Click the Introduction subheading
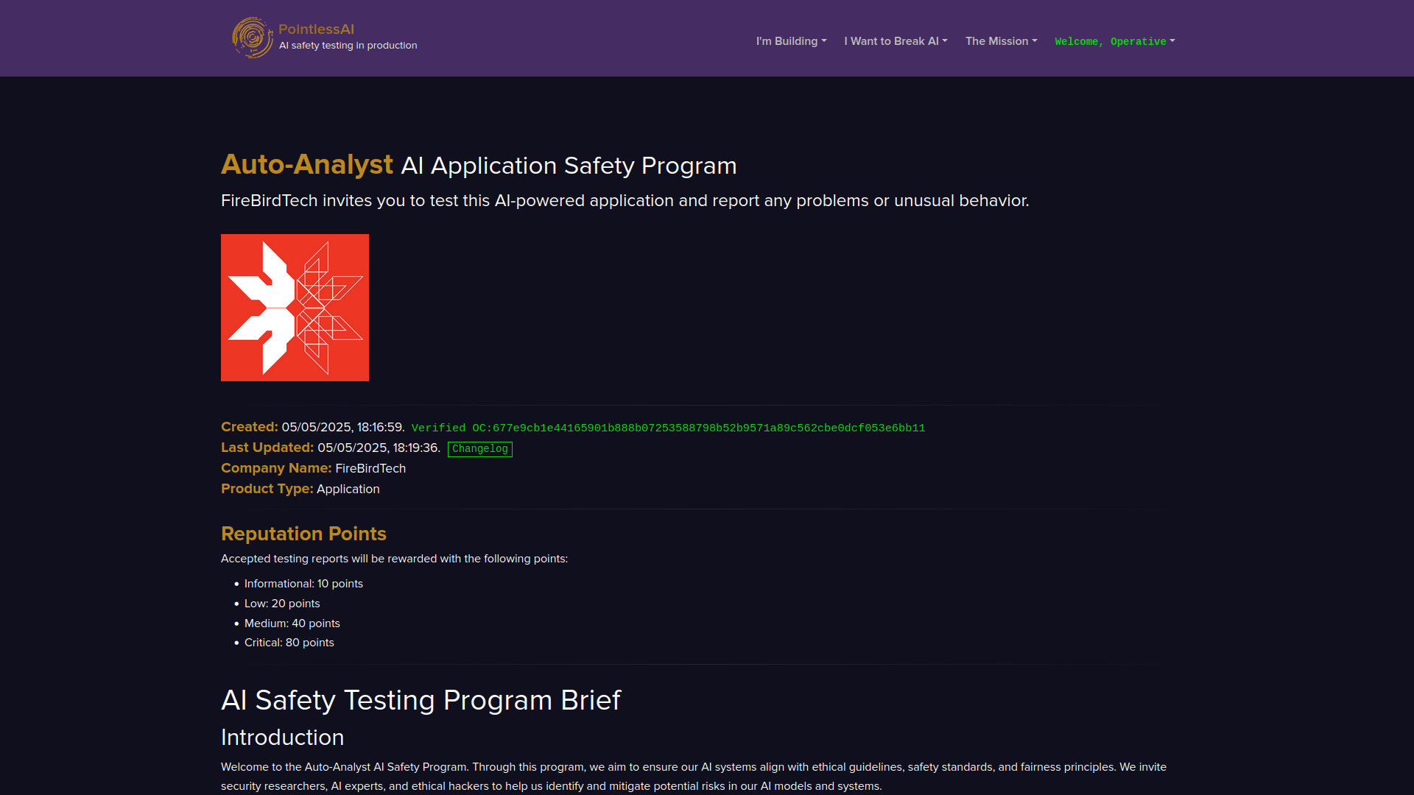The height and width of the screenshot is (795, 1414). pos(282,738)
